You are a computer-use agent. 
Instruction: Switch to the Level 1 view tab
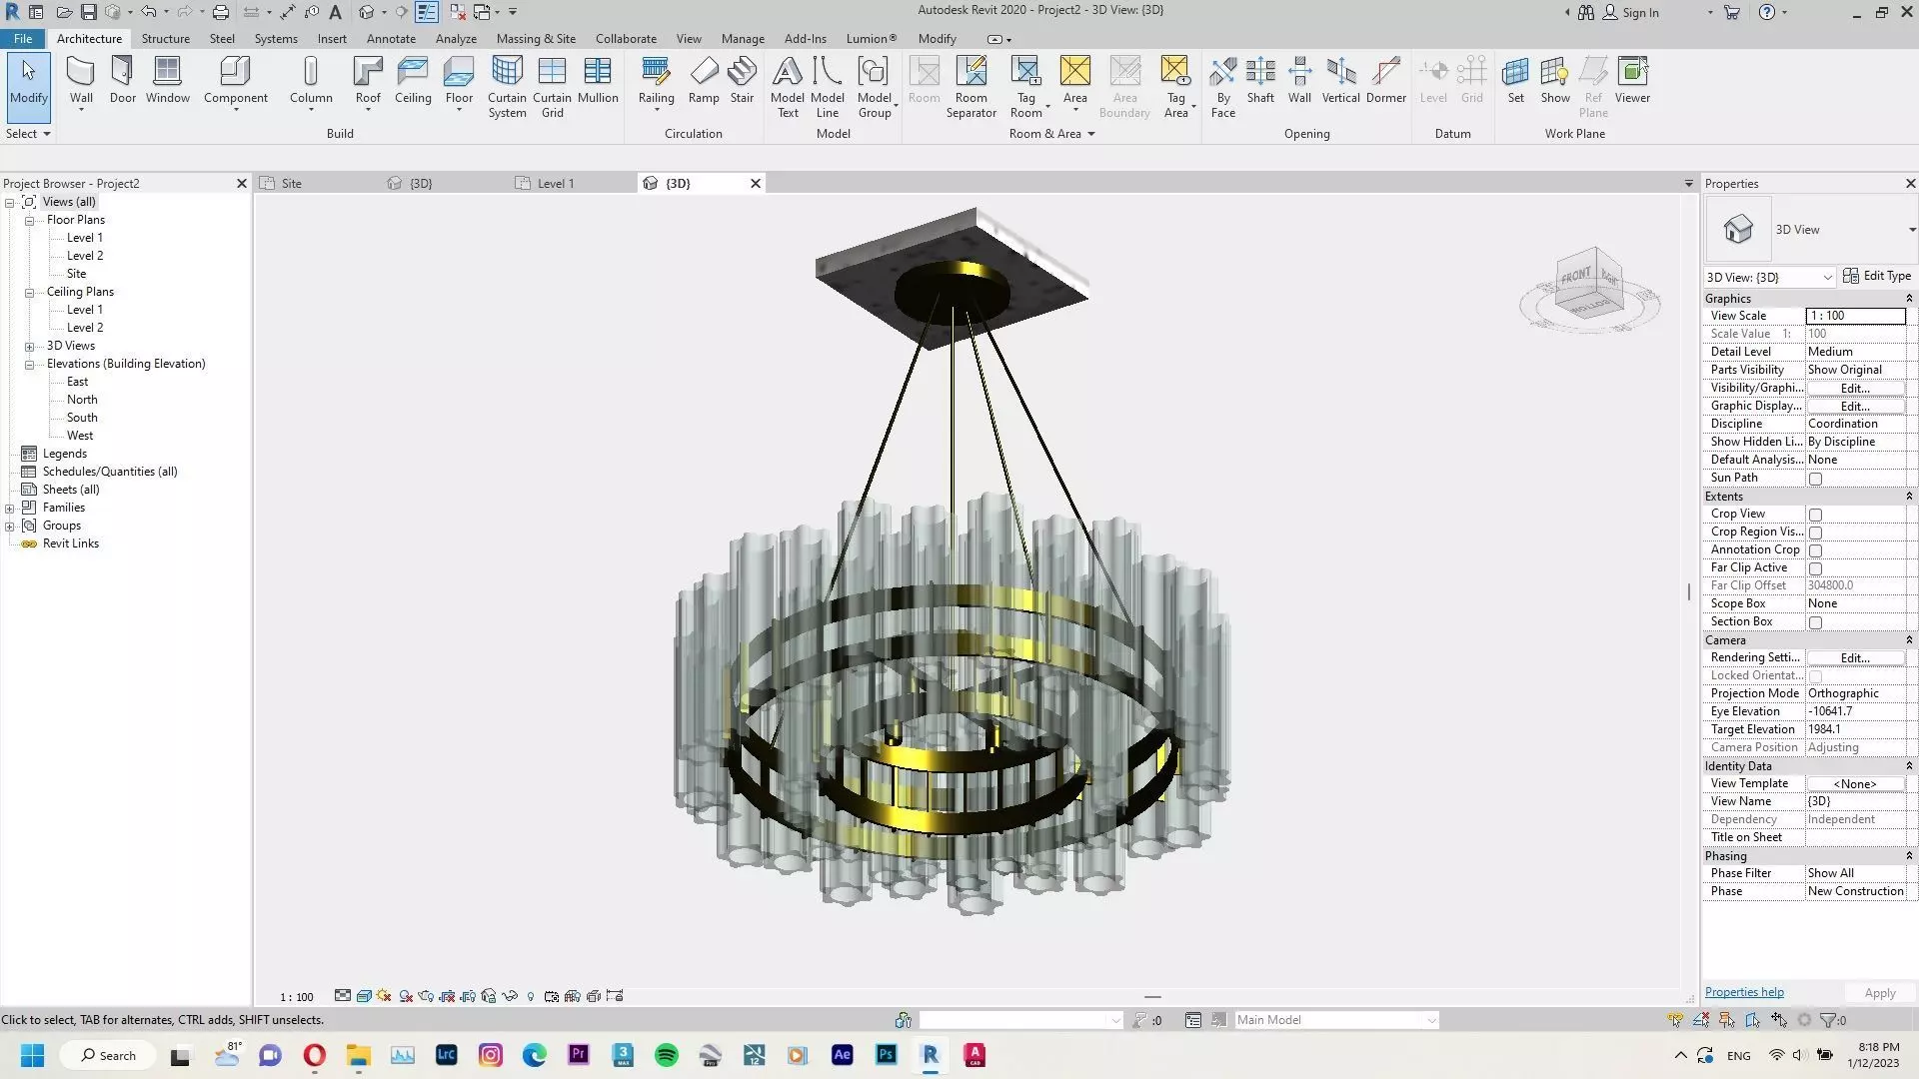click(x=555, y=184)
